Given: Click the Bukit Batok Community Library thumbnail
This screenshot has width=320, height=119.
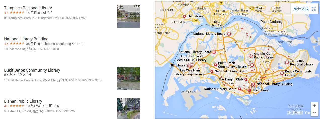Looking at the screenshot, I should 129,79.
